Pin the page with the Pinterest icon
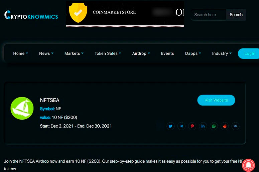The height and width of the screenshot is (172, 259). point(192,126)
